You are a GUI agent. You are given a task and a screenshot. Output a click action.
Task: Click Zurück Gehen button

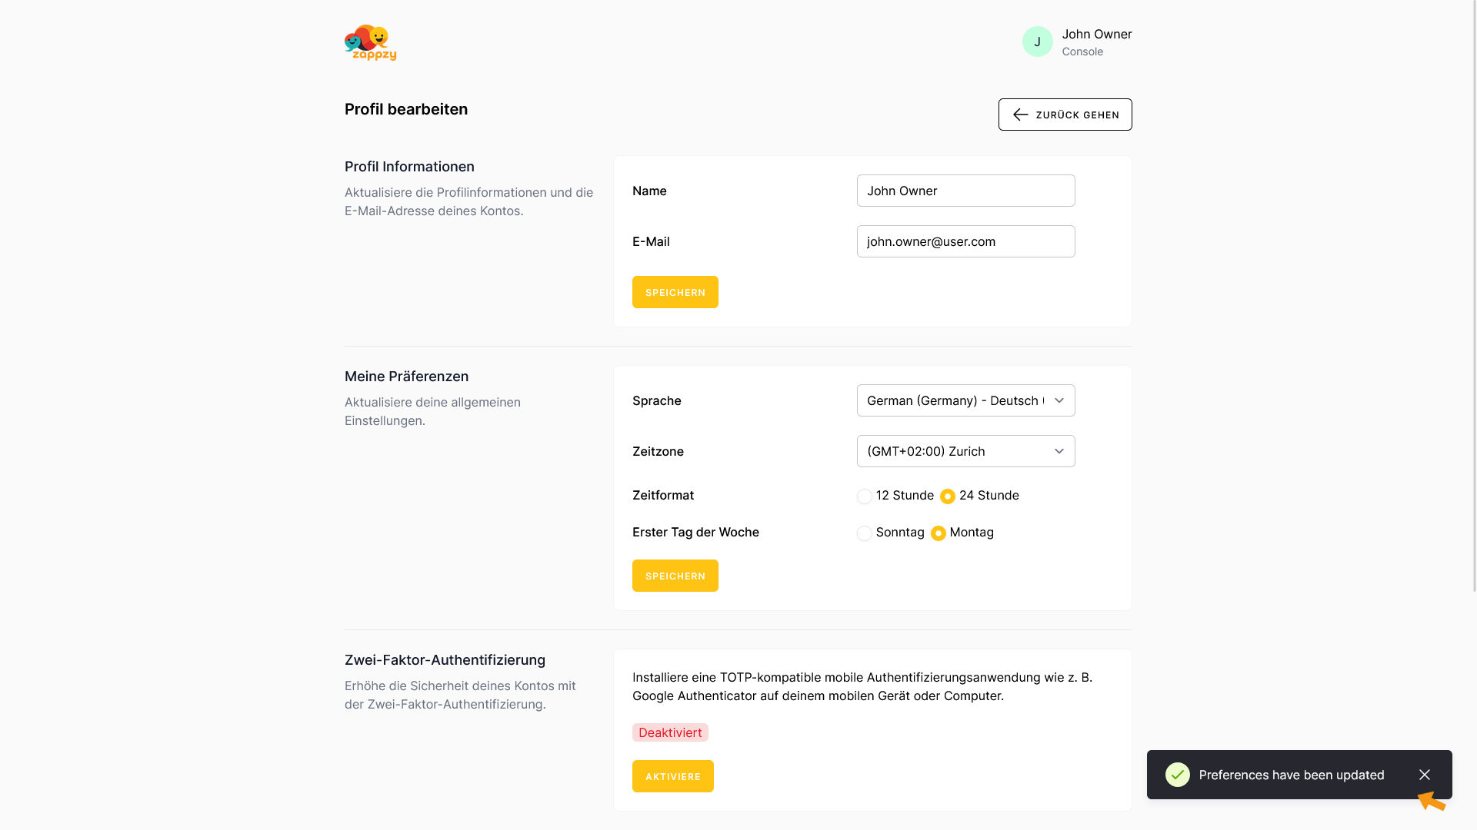point(1065,115)
